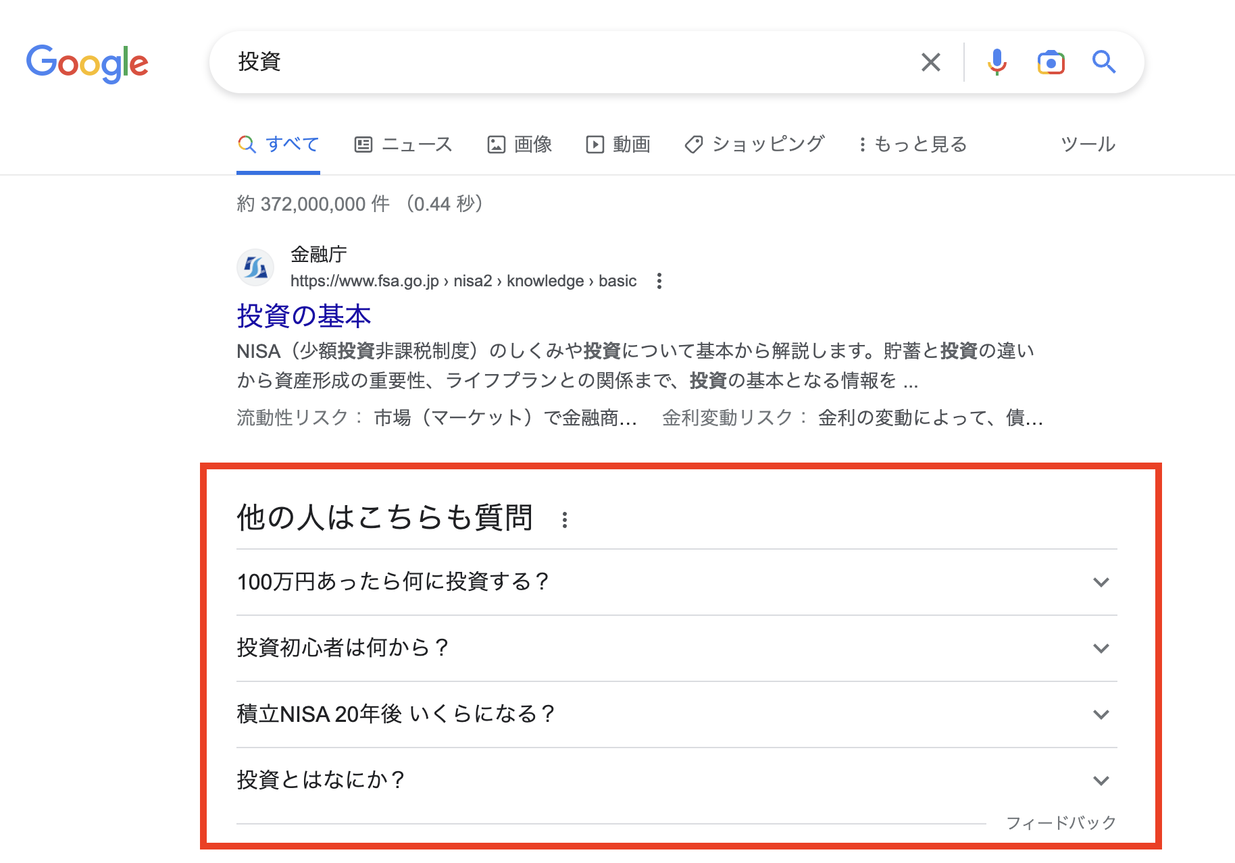Expand question 投資初心者は何から？

(x=677, y=648)
